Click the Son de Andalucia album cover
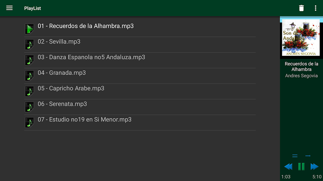Viewport: 323px width, 181px height. click(x=301, y=37)
